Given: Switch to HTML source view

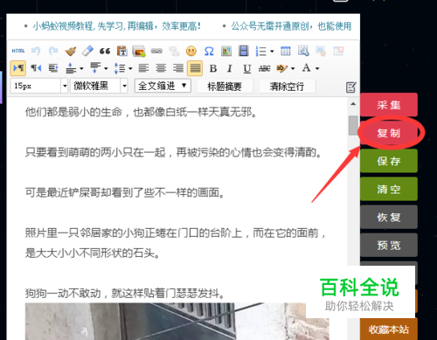Looking at the screenshot, I should (x=18, y=51).
